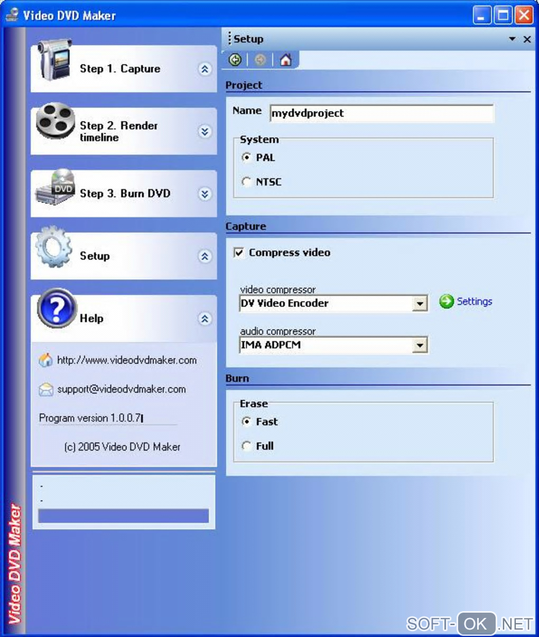Expand the Step 2 Render timeline chevron
This screenshot has height=637, width=539.
pos(205,131)
